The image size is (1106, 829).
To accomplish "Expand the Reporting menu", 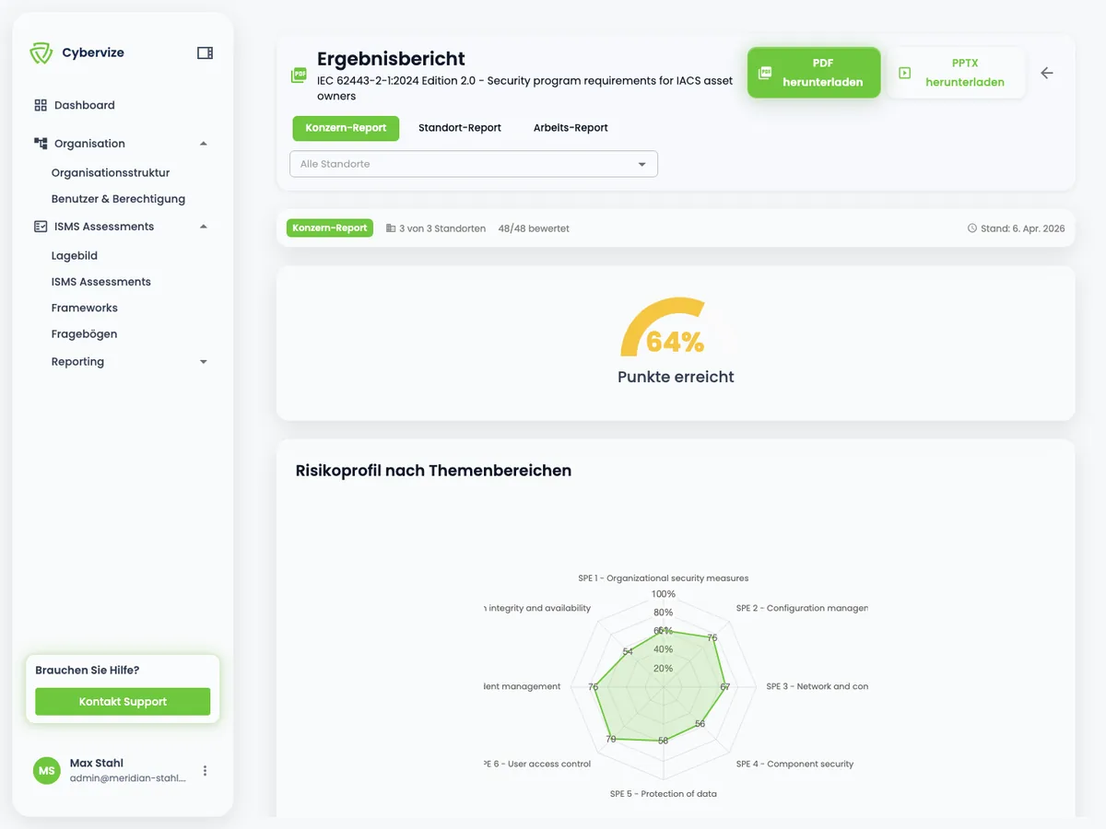I will (x=203, y=361).
